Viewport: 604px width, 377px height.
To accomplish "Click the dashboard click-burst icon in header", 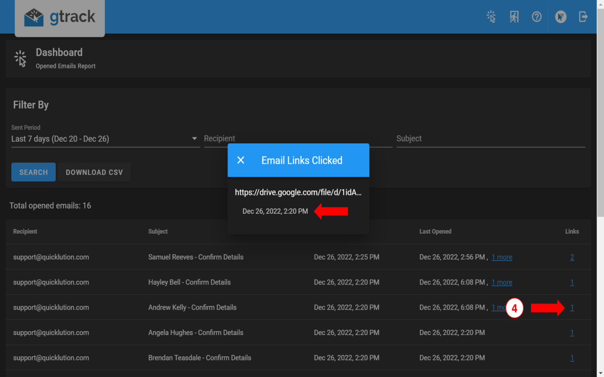I will pyautogui.click(x=491, y=16).
